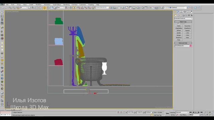This screenshot has width=214, height=120.
Task: Open the pink object color swatch
Action: click(x=191, y=46)
